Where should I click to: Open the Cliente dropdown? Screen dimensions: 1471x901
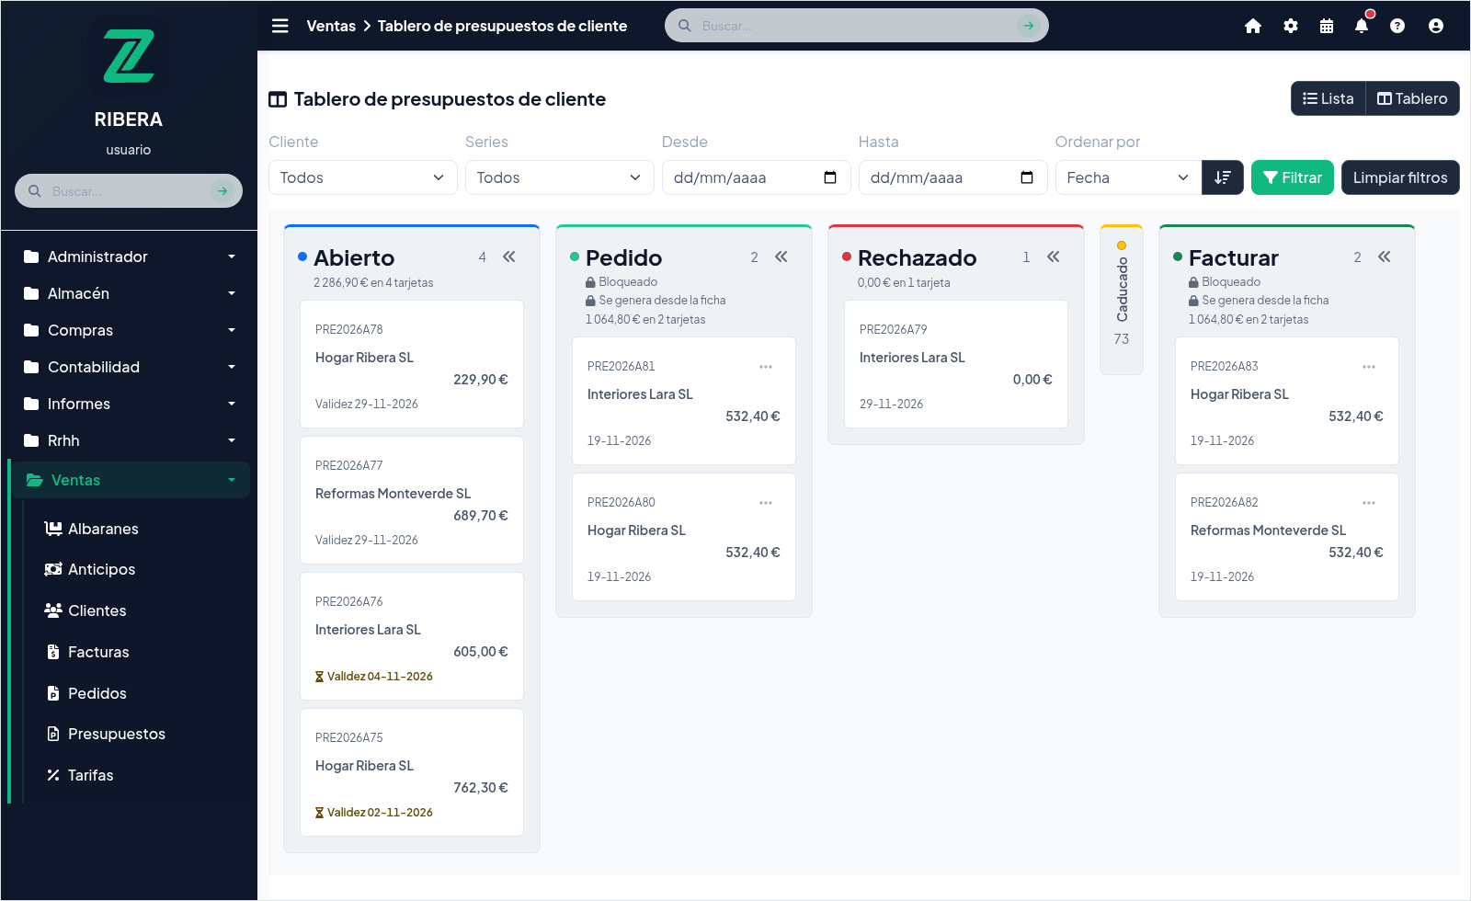[x=363, y=177]
